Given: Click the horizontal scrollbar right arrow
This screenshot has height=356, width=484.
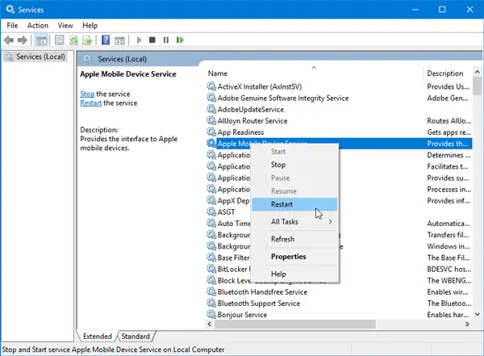Looking at the screenshot, I should (467, 324).
